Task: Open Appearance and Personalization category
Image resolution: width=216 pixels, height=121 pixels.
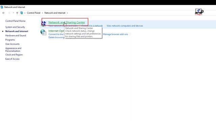Action: [13, 49]
